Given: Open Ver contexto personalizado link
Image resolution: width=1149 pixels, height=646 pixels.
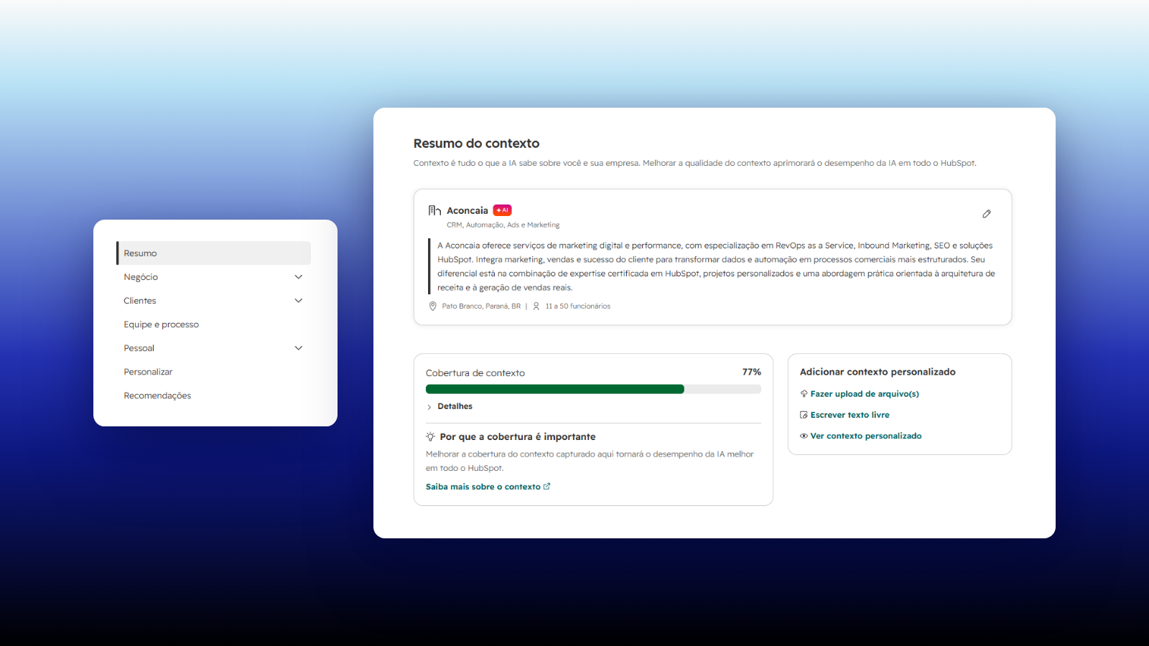Looking at the screenshot, I should pos(866,436).
